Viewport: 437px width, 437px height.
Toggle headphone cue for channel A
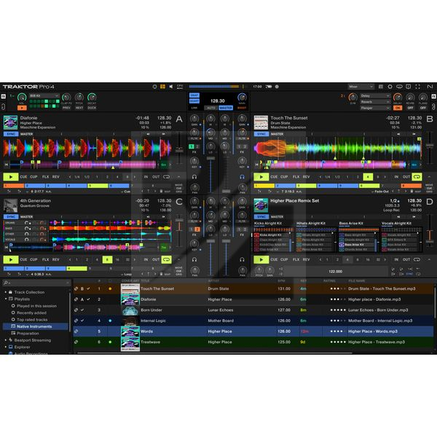(194, 177)
